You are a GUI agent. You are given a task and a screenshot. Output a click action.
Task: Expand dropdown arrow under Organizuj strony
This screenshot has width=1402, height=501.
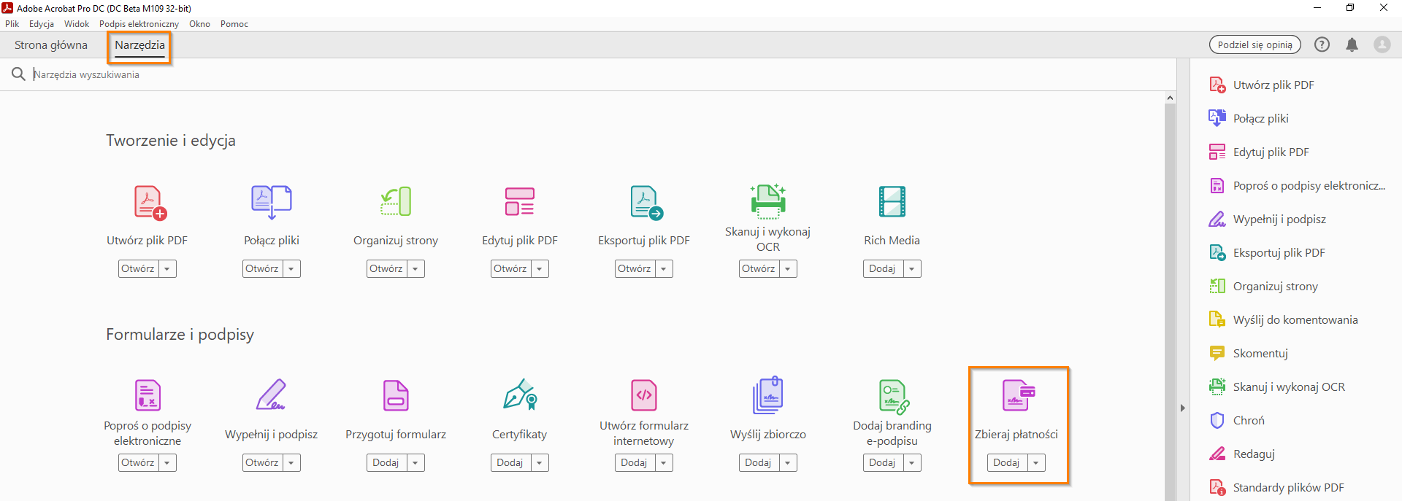415,269
